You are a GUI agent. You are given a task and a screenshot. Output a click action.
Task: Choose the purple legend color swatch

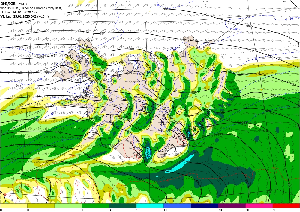(x=232, y=206)
